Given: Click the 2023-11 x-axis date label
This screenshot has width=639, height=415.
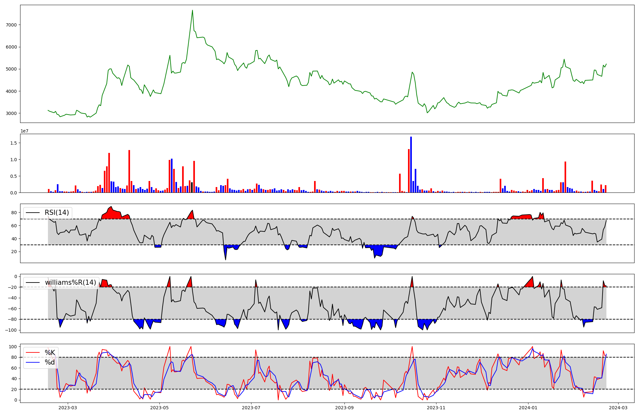Looking at the screenshot, I should tap(436, 408).
